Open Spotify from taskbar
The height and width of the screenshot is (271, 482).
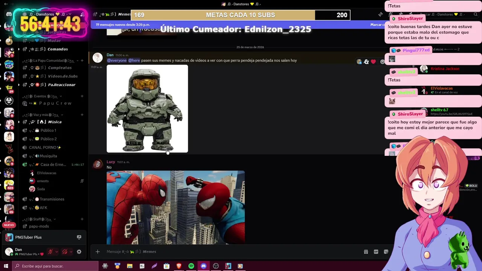(x=191, y=266)
